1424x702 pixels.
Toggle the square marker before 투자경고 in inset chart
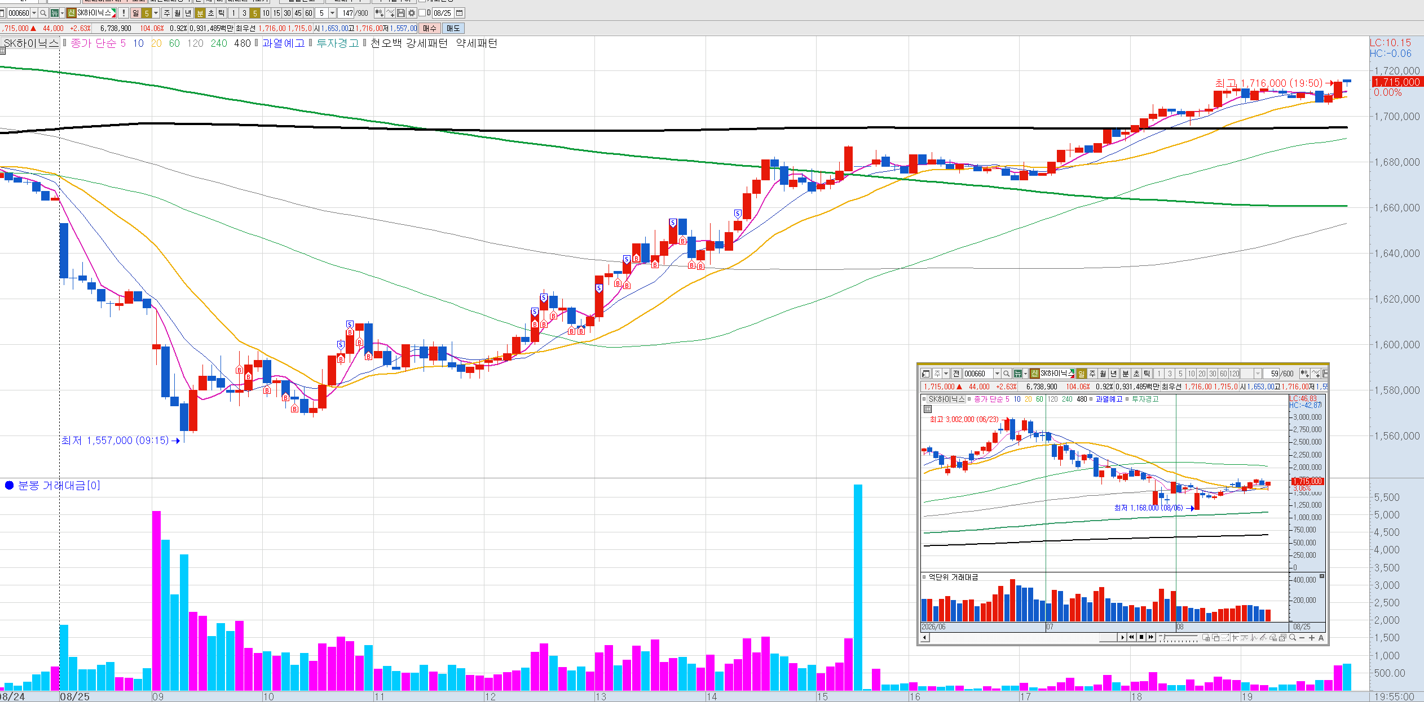tap(1127, 399)
